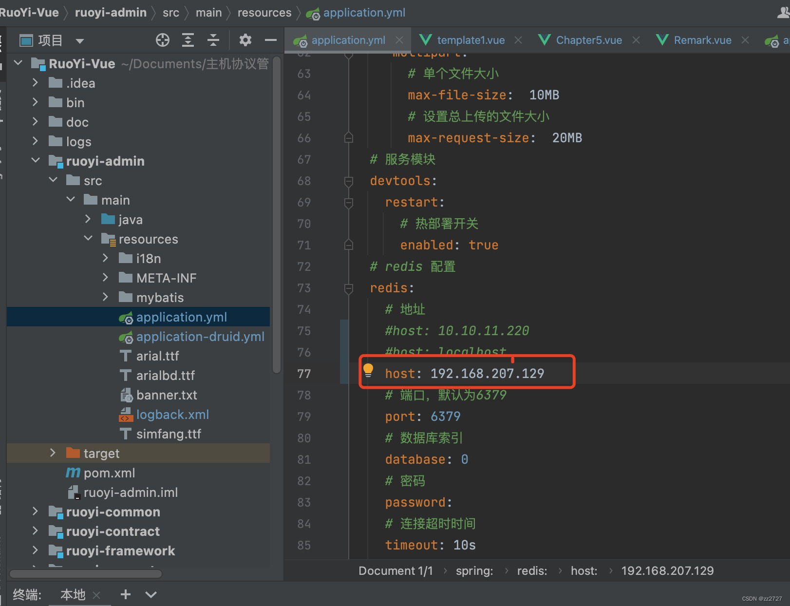Click the fold end marker on line 66
This screenshot has width=790, height=606.
pos(349,138)
